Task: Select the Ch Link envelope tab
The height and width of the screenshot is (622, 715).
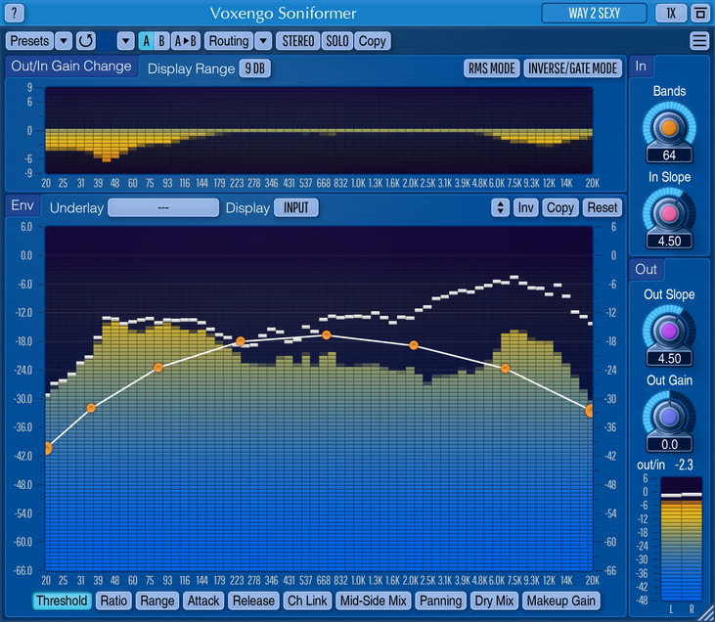Action: point(307,600)
